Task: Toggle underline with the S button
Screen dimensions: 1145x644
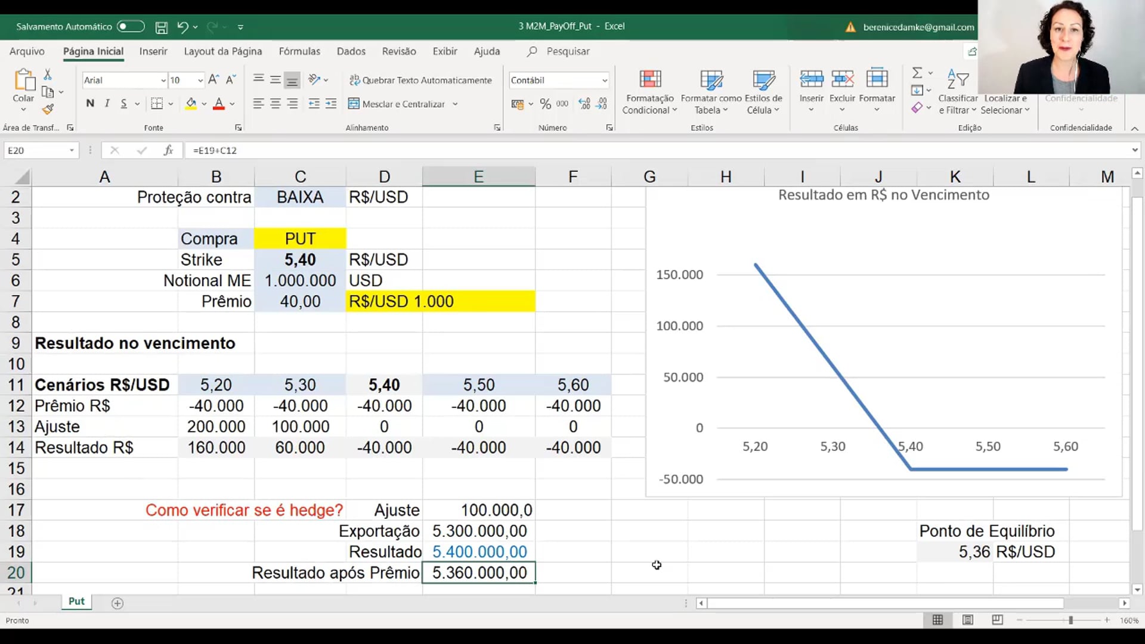Action: click(x=123, y=103)
